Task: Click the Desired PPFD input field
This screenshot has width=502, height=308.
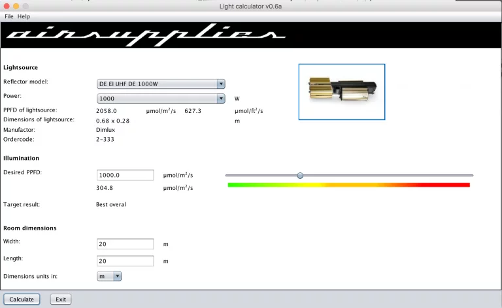Action: coord(125,175)
